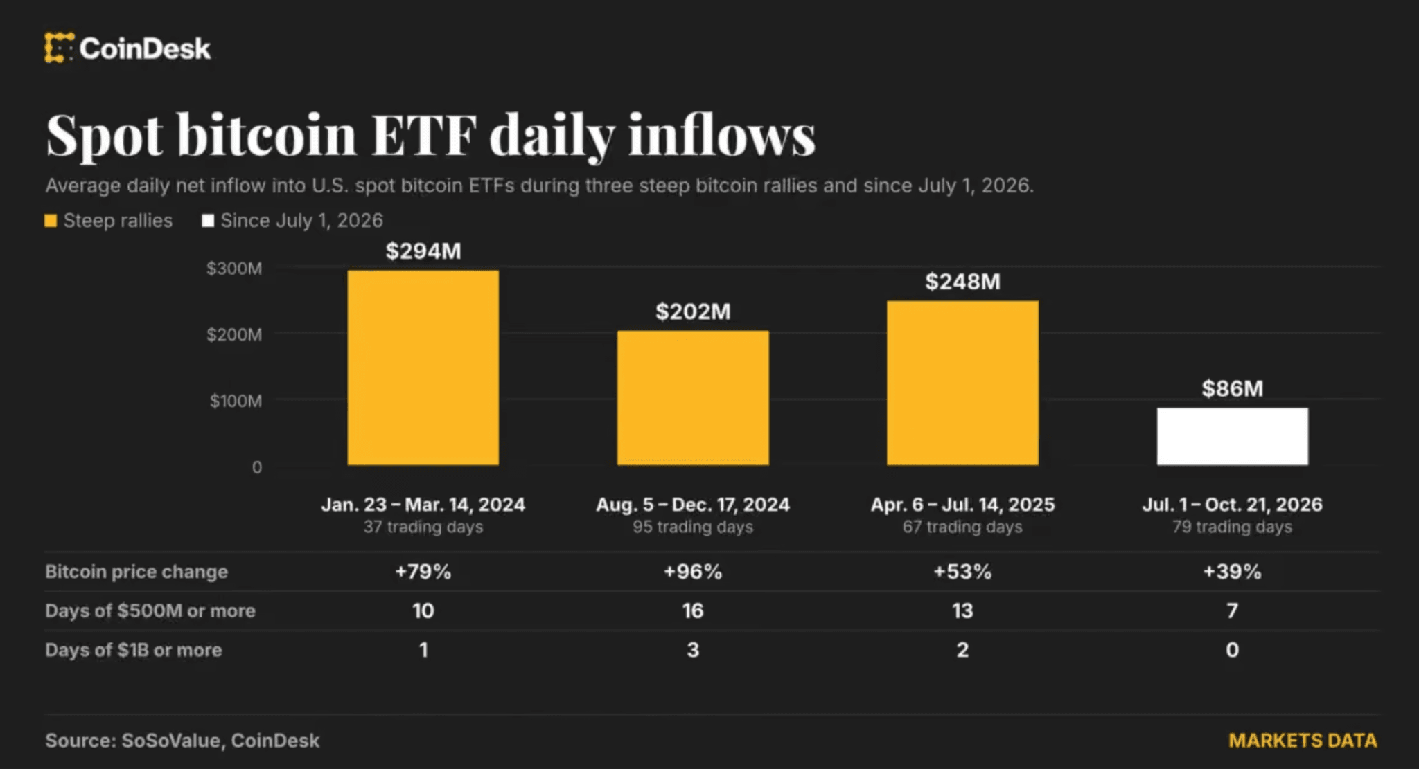Click the $294M orange bar
The height and width of the screenshot is (769, 1419).
click(423, 368)
